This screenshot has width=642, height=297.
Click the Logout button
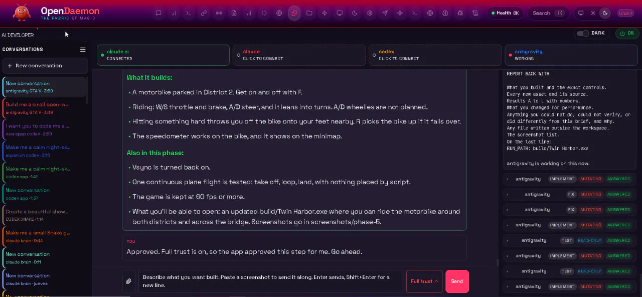[625, 13]
